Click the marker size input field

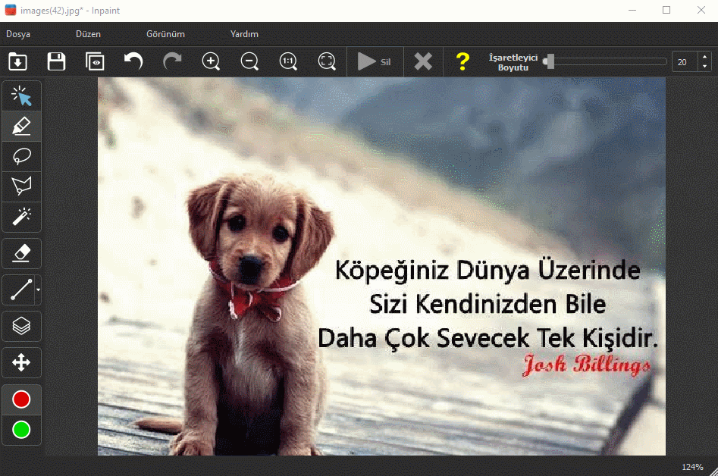click(x=684, y=62)
